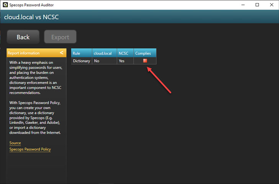Click the NCSC column header
Viewport: 279px width, 184px height.
(x=124, y=53)
